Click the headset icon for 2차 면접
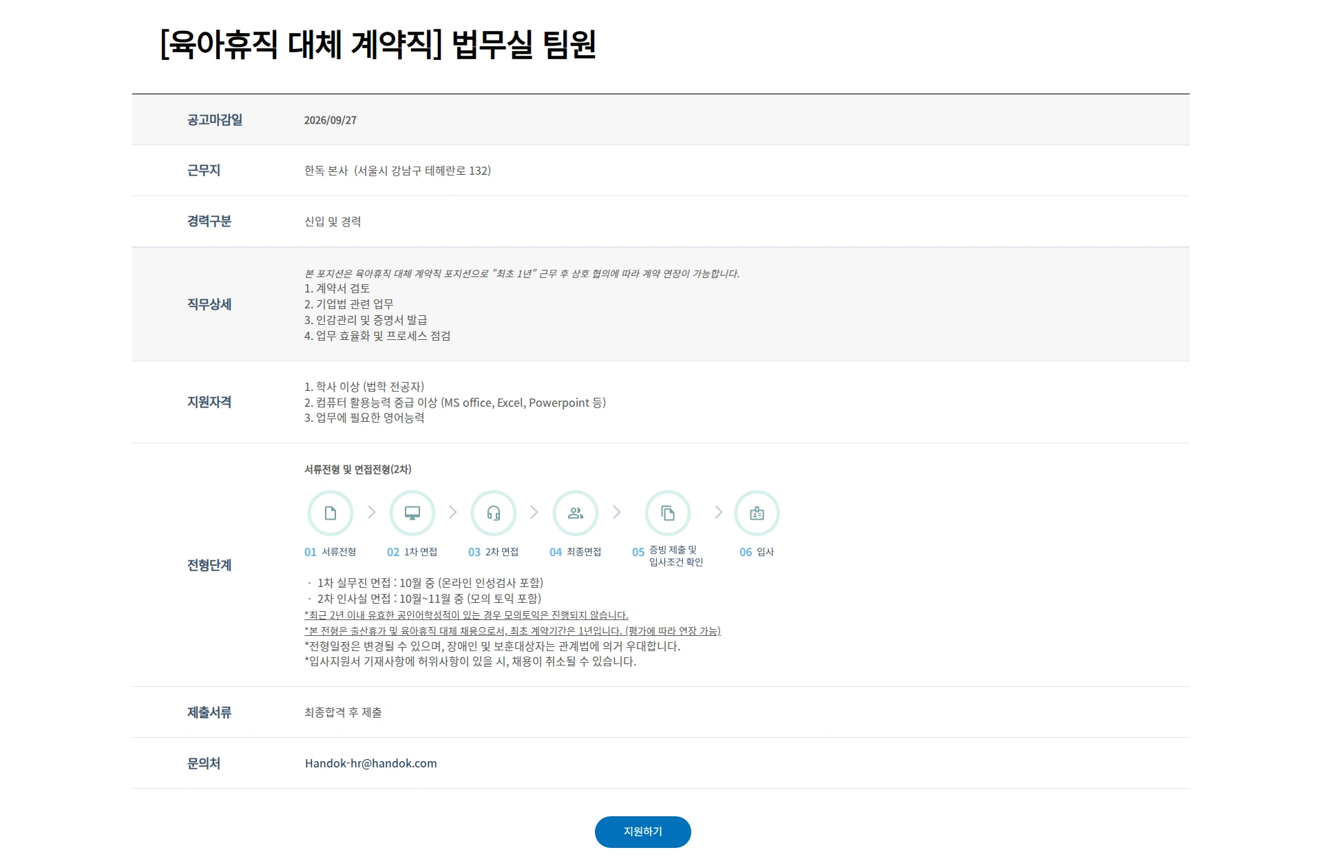Image resolution: width=1322 pixels, height=861 pixels. pos(494,513)
